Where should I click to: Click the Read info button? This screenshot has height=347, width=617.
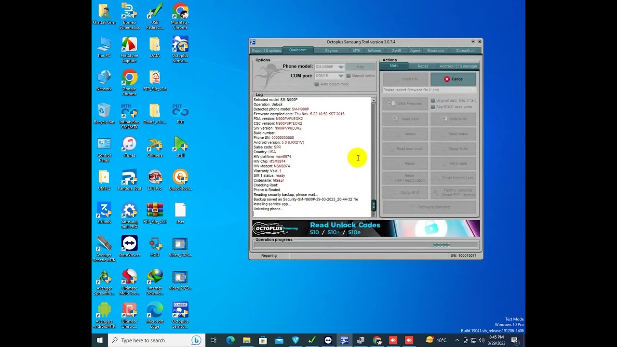pos(405,79)
